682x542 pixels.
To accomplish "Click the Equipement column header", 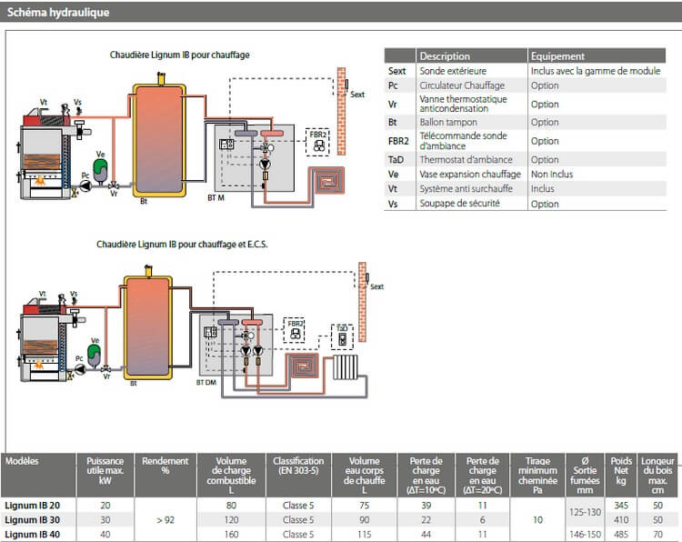I will click(557, 55).
